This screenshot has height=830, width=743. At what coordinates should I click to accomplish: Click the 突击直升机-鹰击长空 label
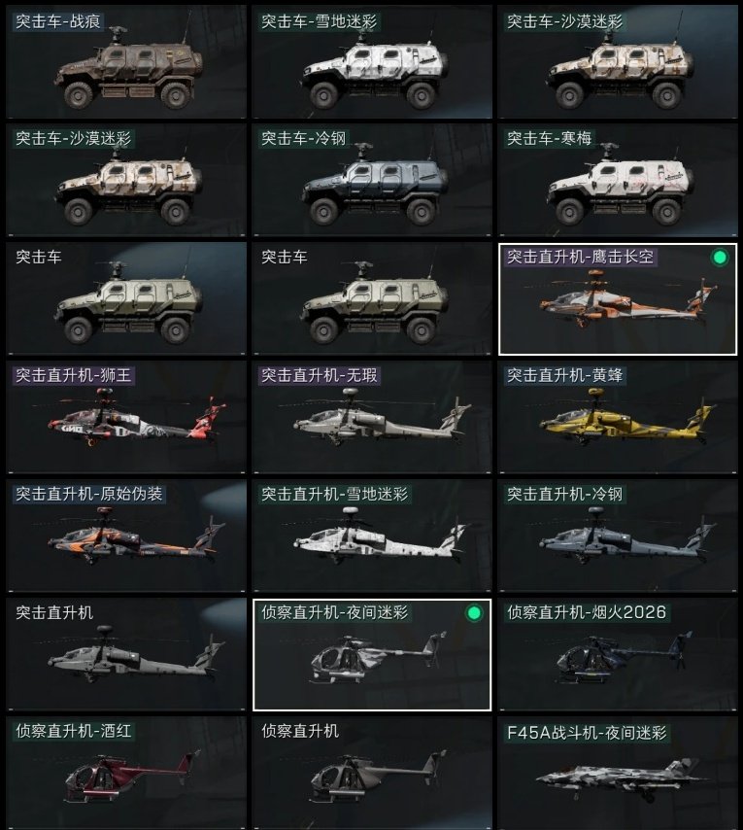(580, 258)
